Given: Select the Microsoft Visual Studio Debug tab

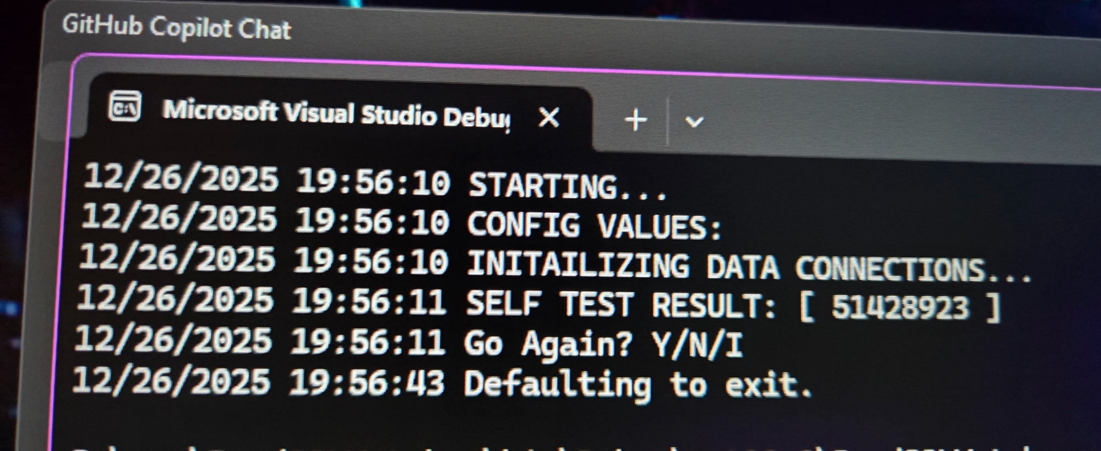Looking at the screenshot, I should (336, 113).
